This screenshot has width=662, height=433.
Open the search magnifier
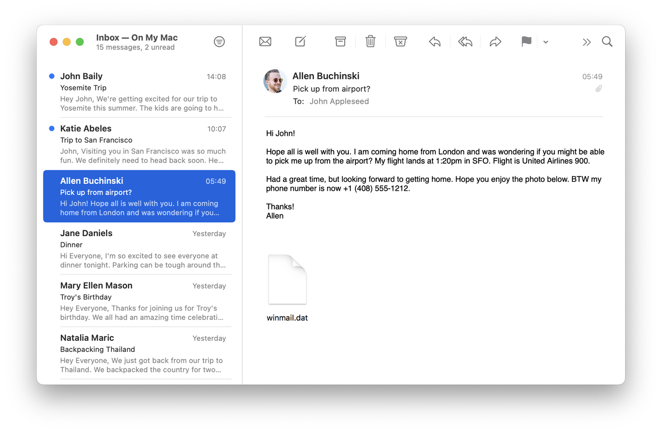pyautogui.click(x=607, y=42)
